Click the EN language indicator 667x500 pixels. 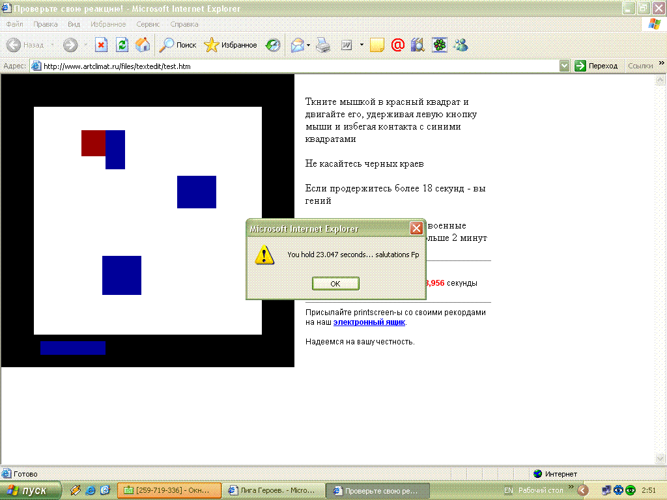(508, 491)
